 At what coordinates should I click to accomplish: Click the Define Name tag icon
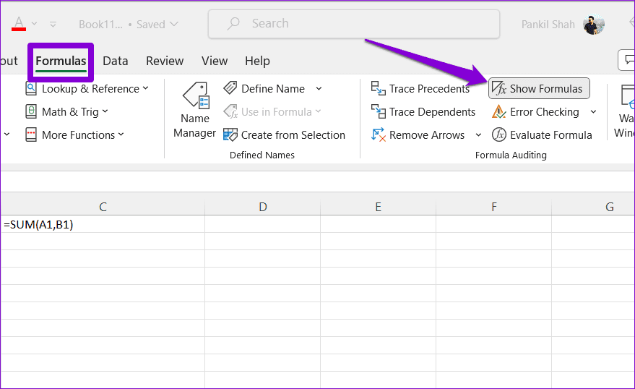[230, 88]
